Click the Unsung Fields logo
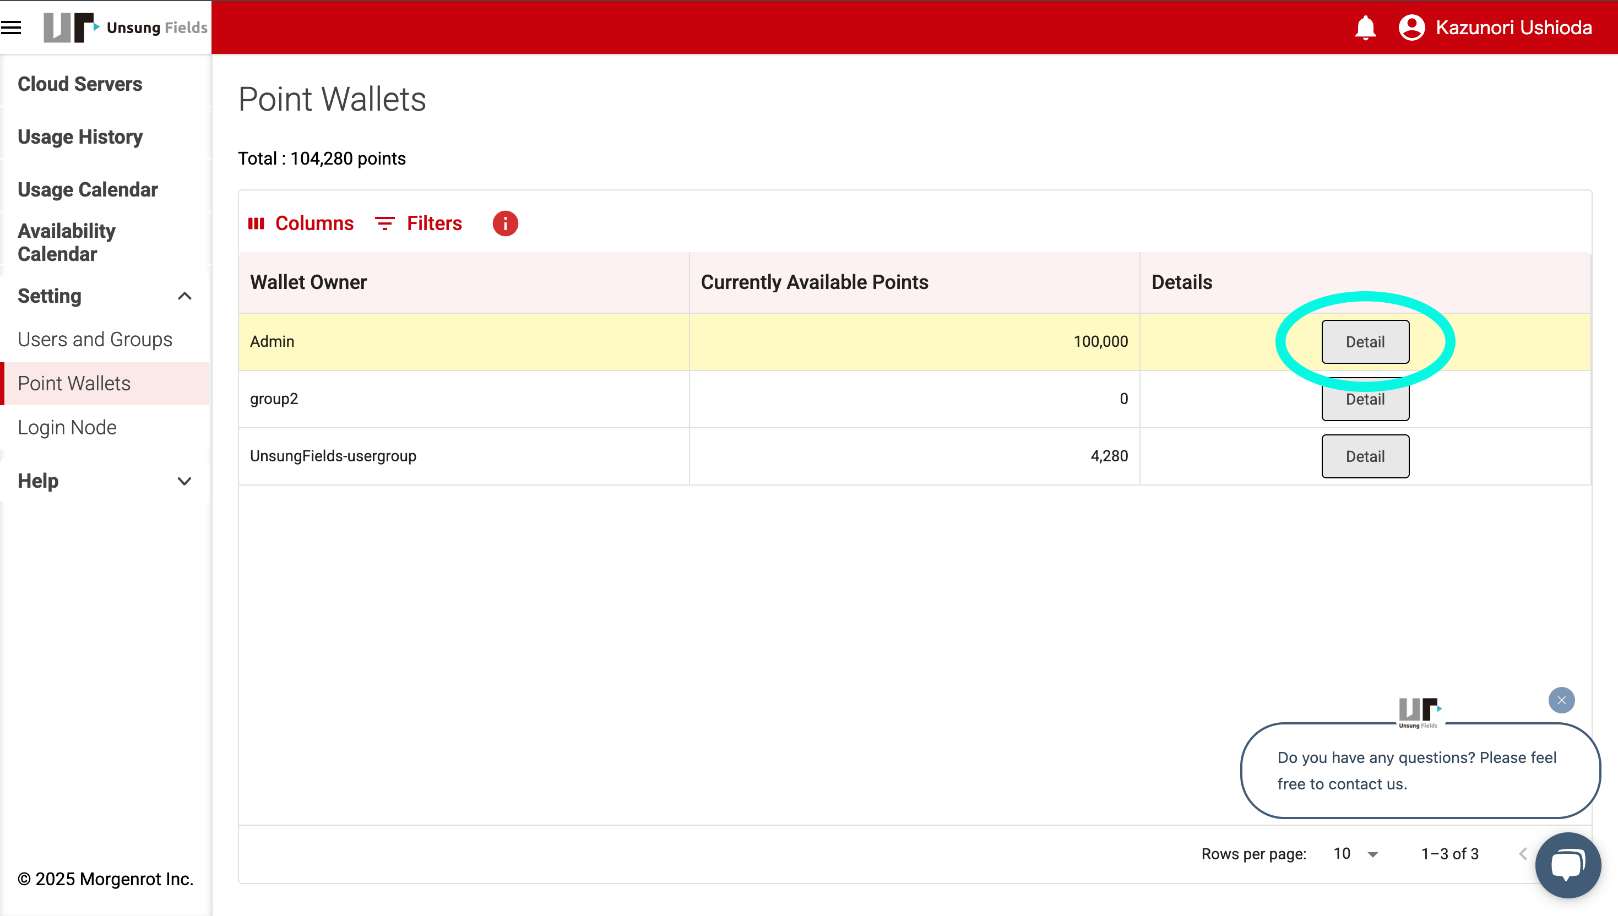The image size is (1618, 916). [x=124, y=27]
